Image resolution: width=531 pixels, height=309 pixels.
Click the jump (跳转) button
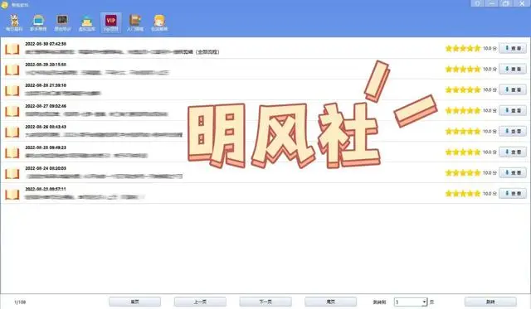490,302
